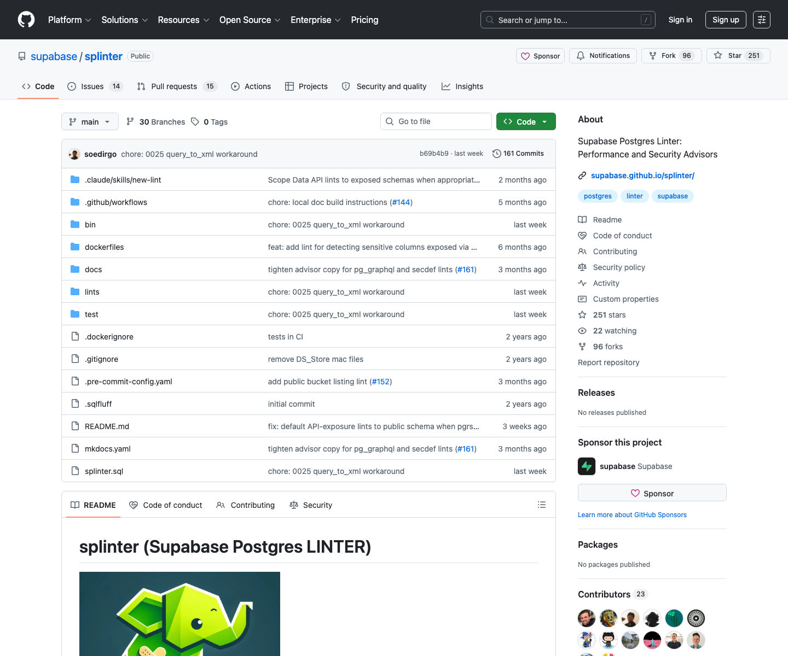This screenshot has width=788, height=656.
Task: Fork the repository
Action: 671,56
